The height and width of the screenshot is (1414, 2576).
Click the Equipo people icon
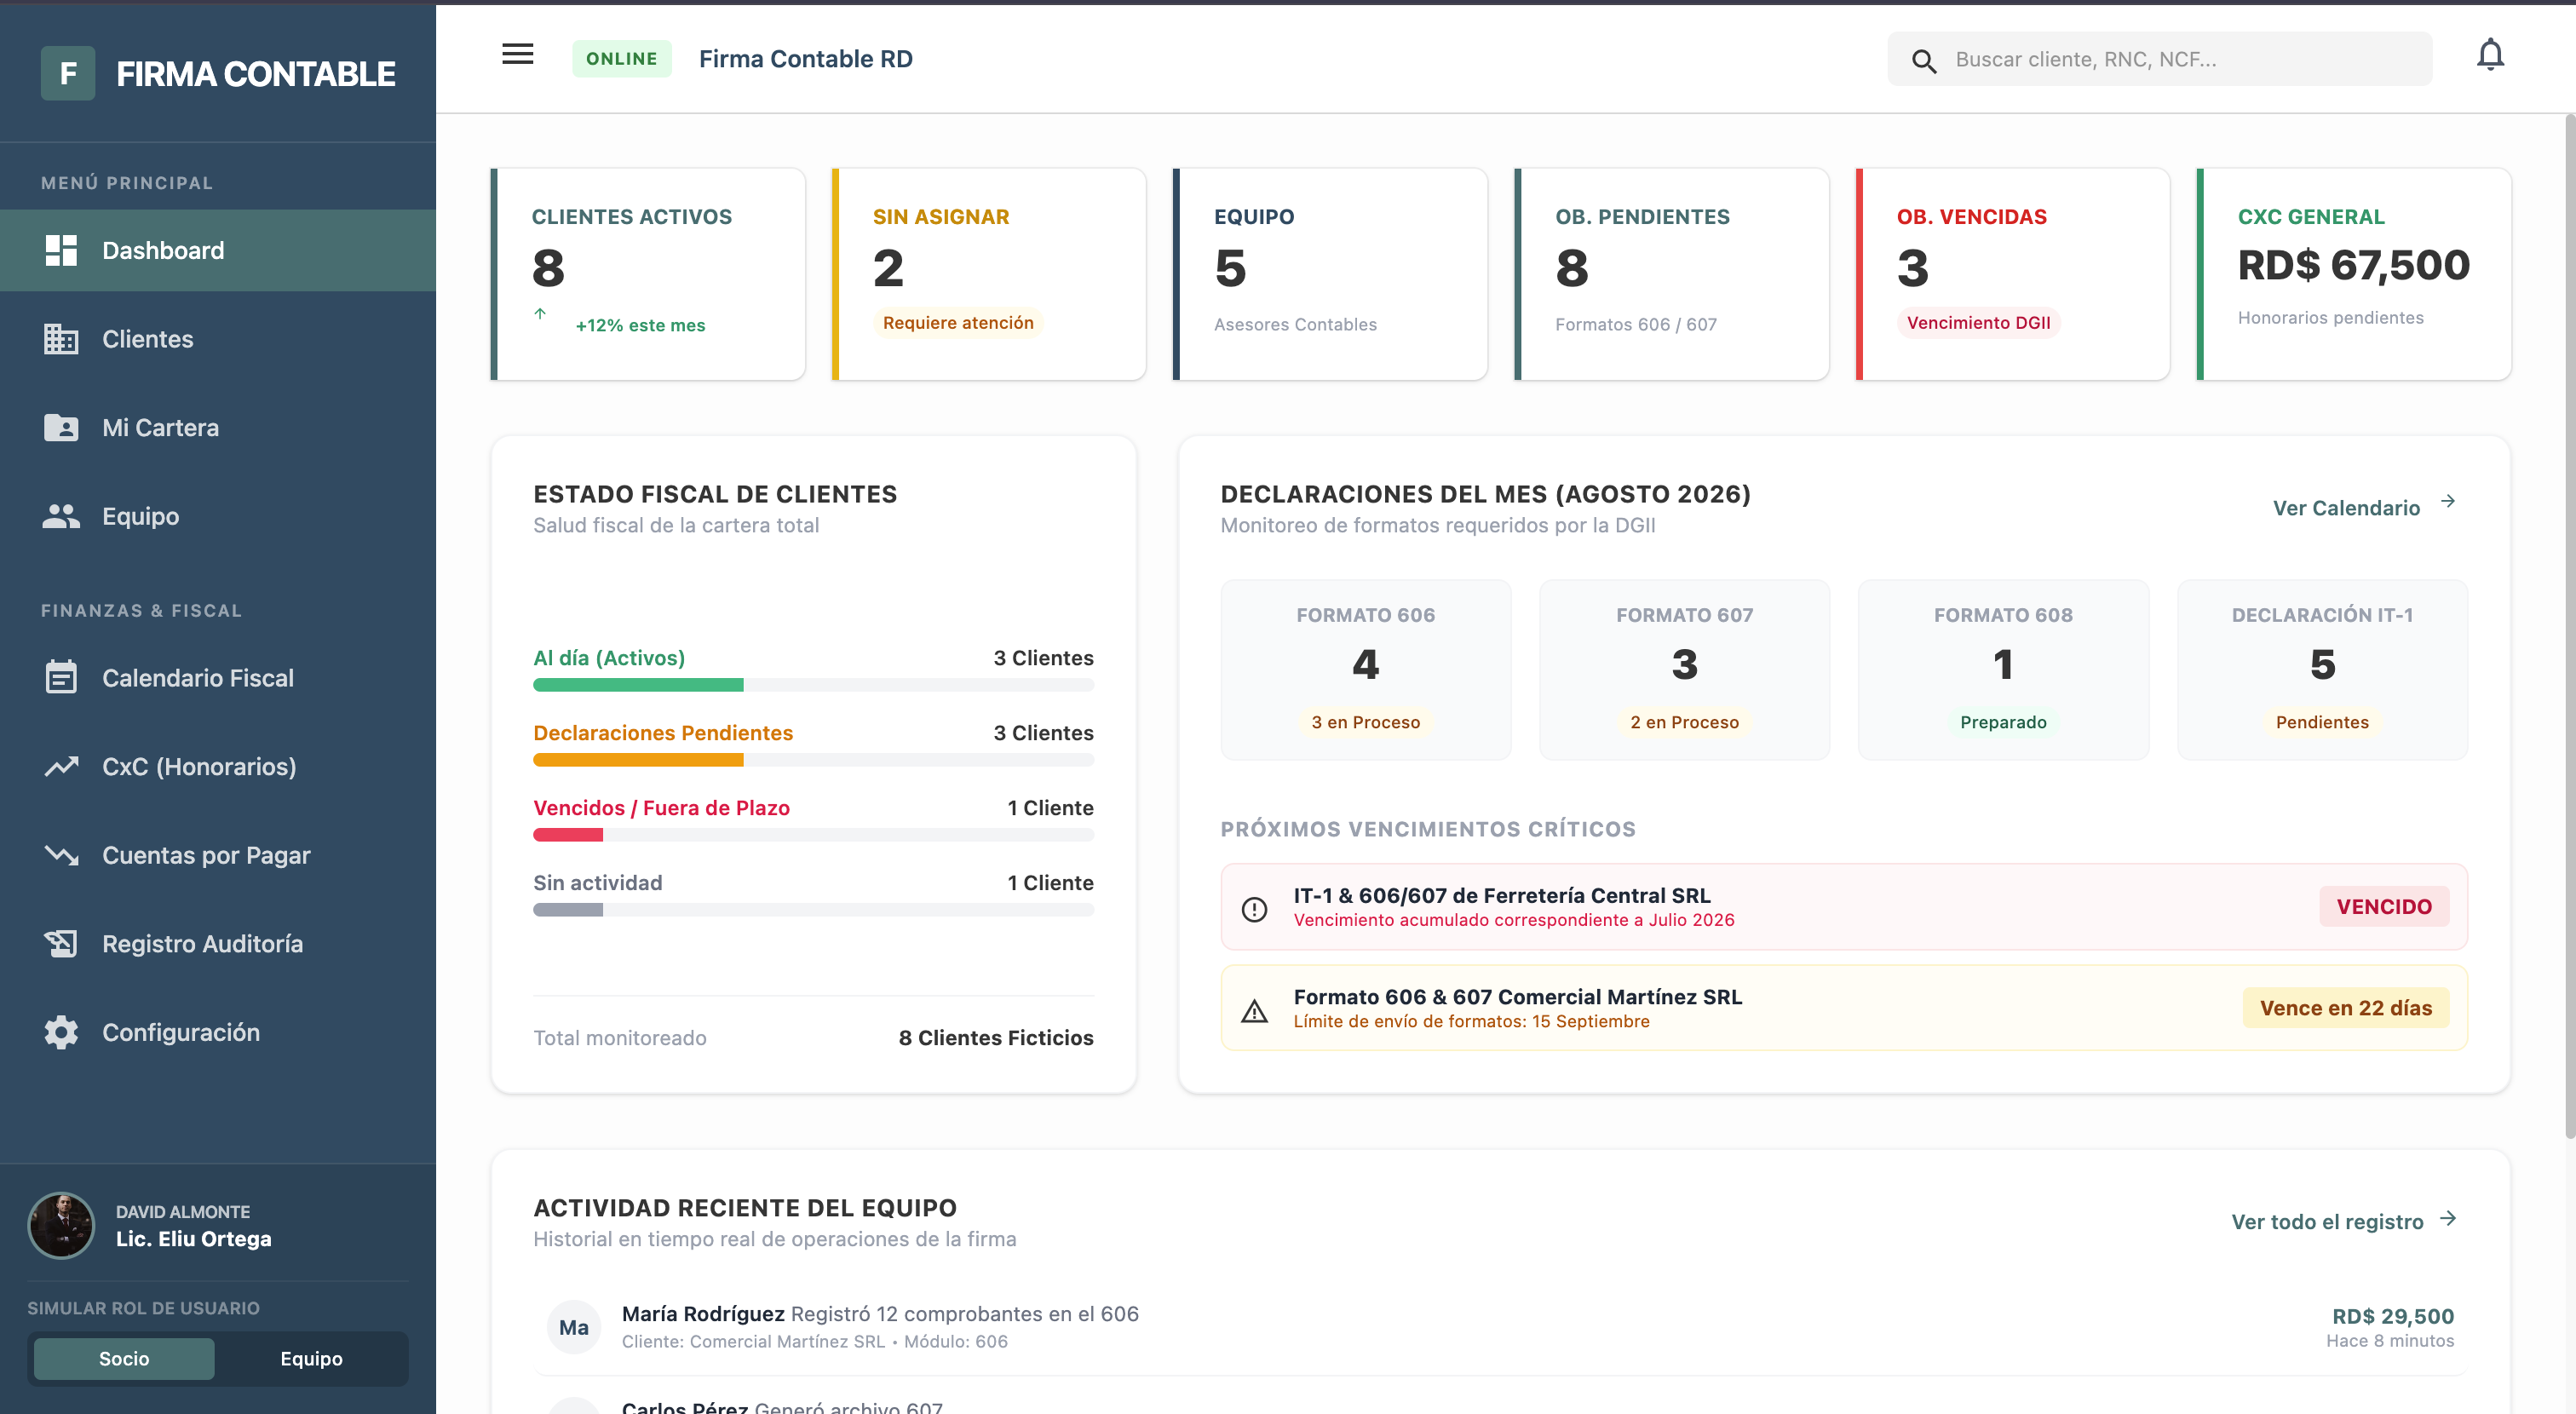point(61,516)
